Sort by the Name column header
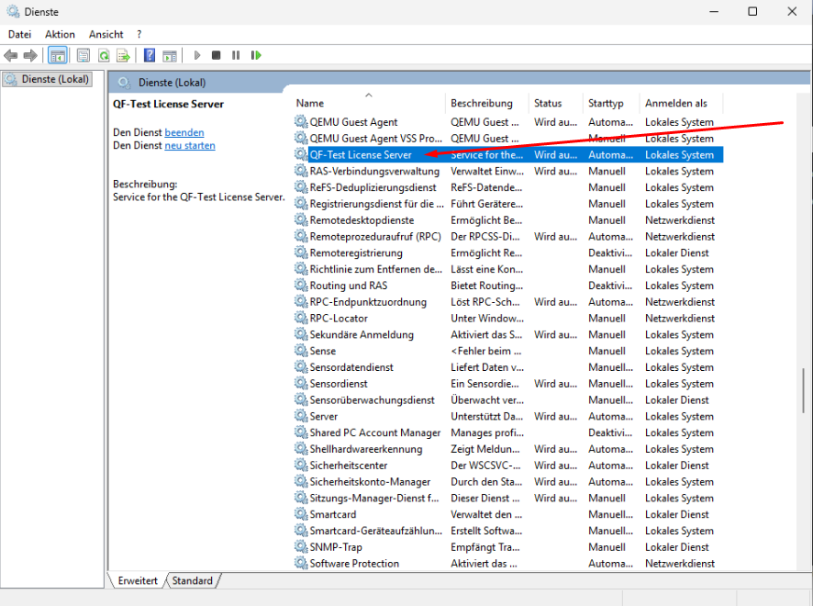 (x=369, y=103)
